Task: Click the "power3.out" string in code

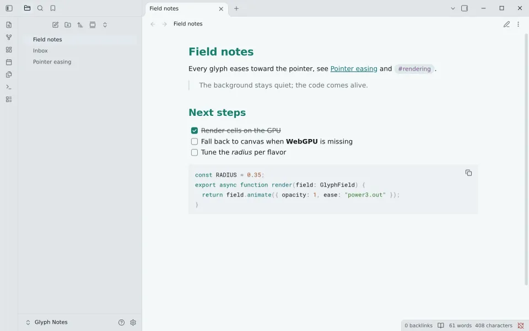Action: pyautogui.click(x=365, y=195)
